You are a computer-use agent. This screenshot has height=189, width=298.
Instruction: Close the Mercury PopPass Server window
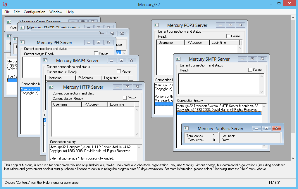pyautogui.click(x=277, y=128)
